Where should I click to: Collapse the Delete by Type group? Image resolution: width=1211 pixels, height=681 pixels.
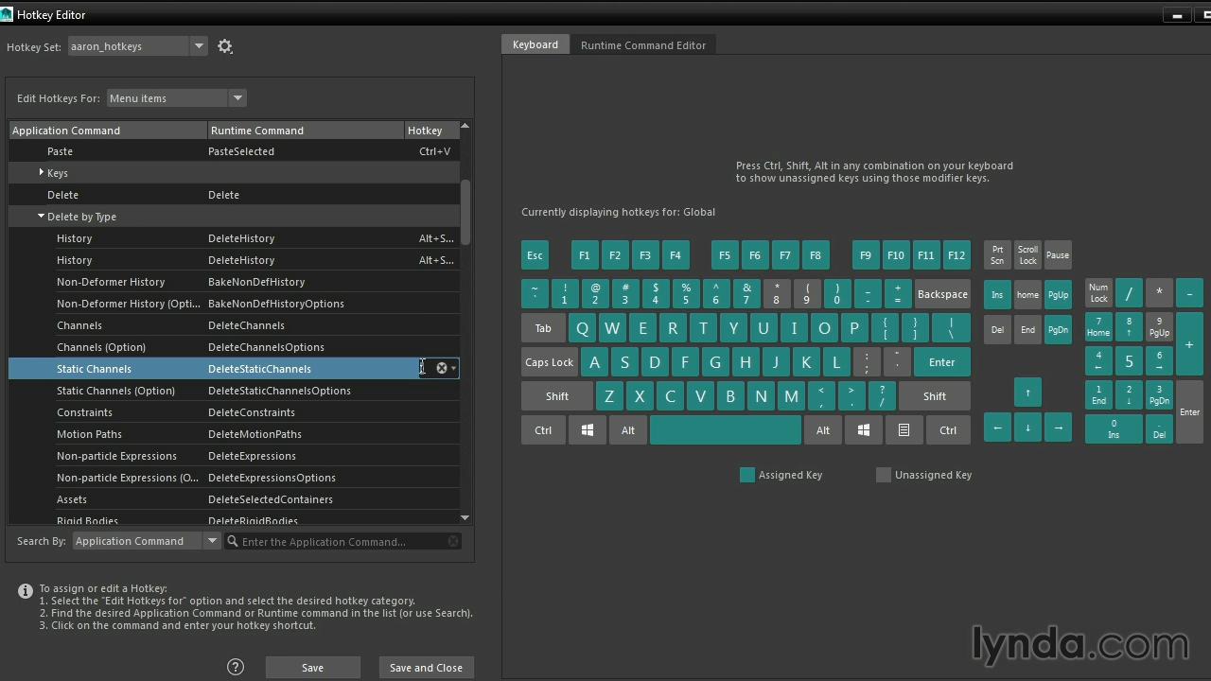42,217
